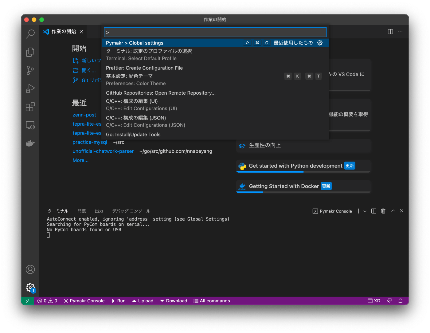Switch to the 問題 panel tab

pyautogui.click(x=82, y=211)
